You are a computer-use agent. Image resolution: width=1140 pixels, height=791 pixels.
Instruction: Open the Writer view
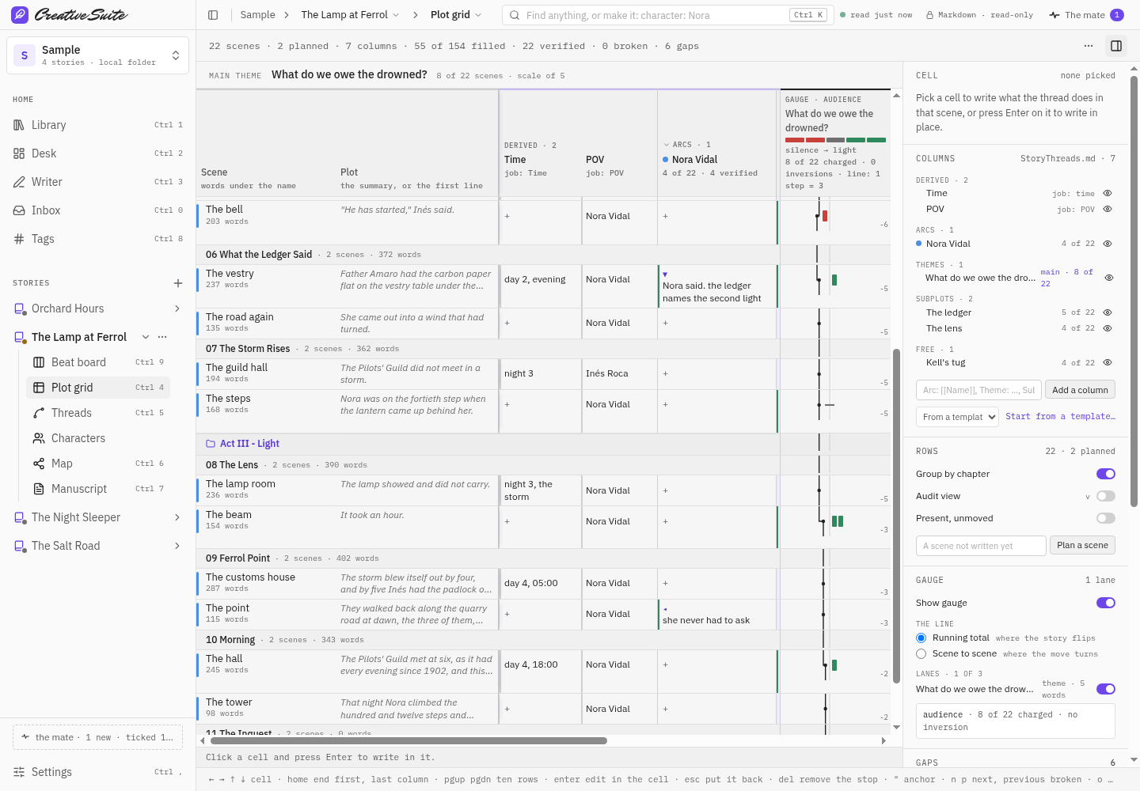point(98,182)
